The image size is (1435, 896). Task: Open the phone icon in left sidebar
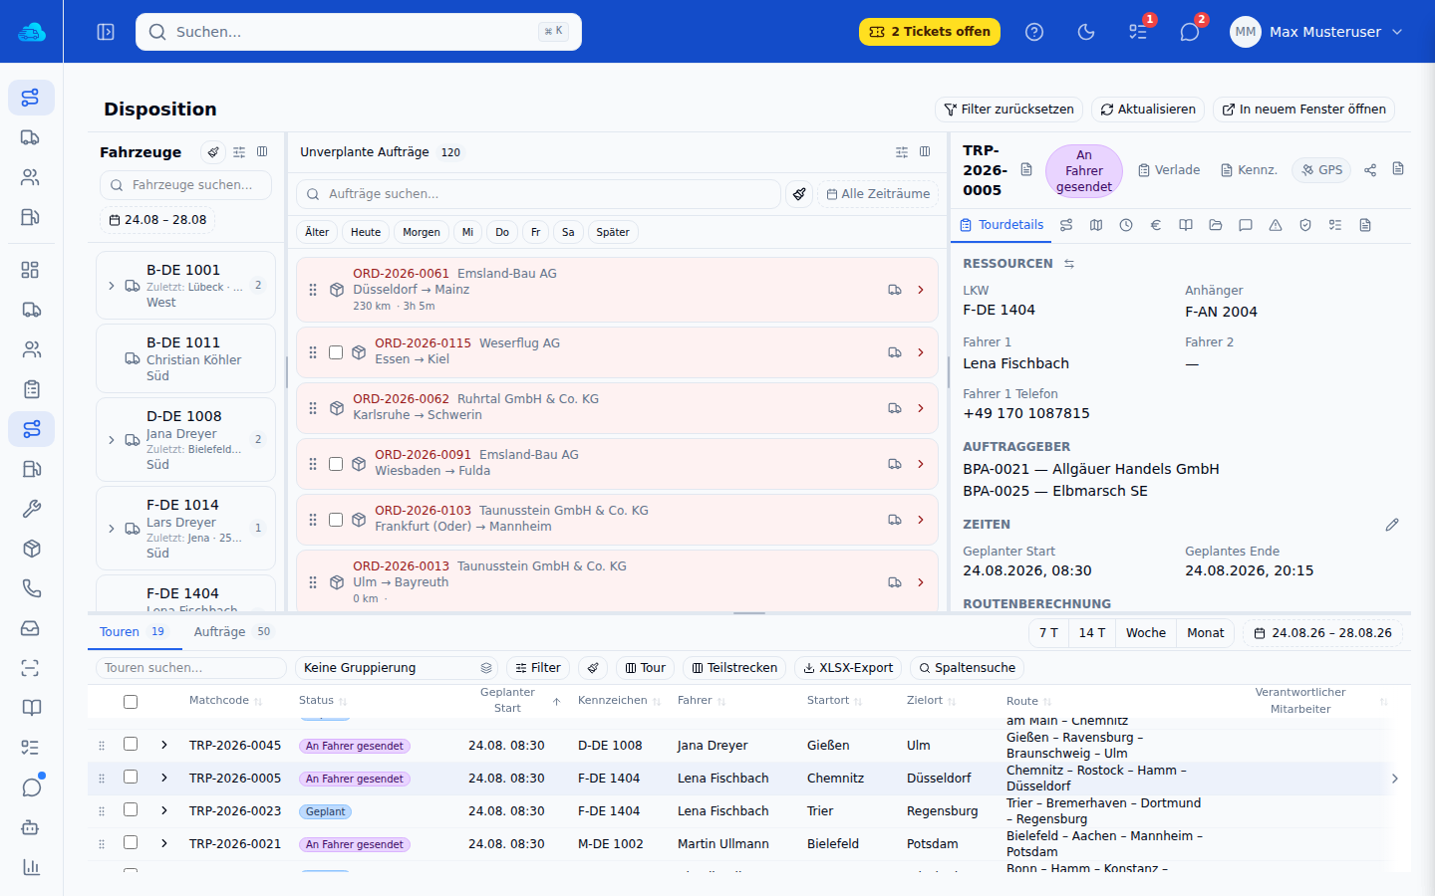(31, 588)
